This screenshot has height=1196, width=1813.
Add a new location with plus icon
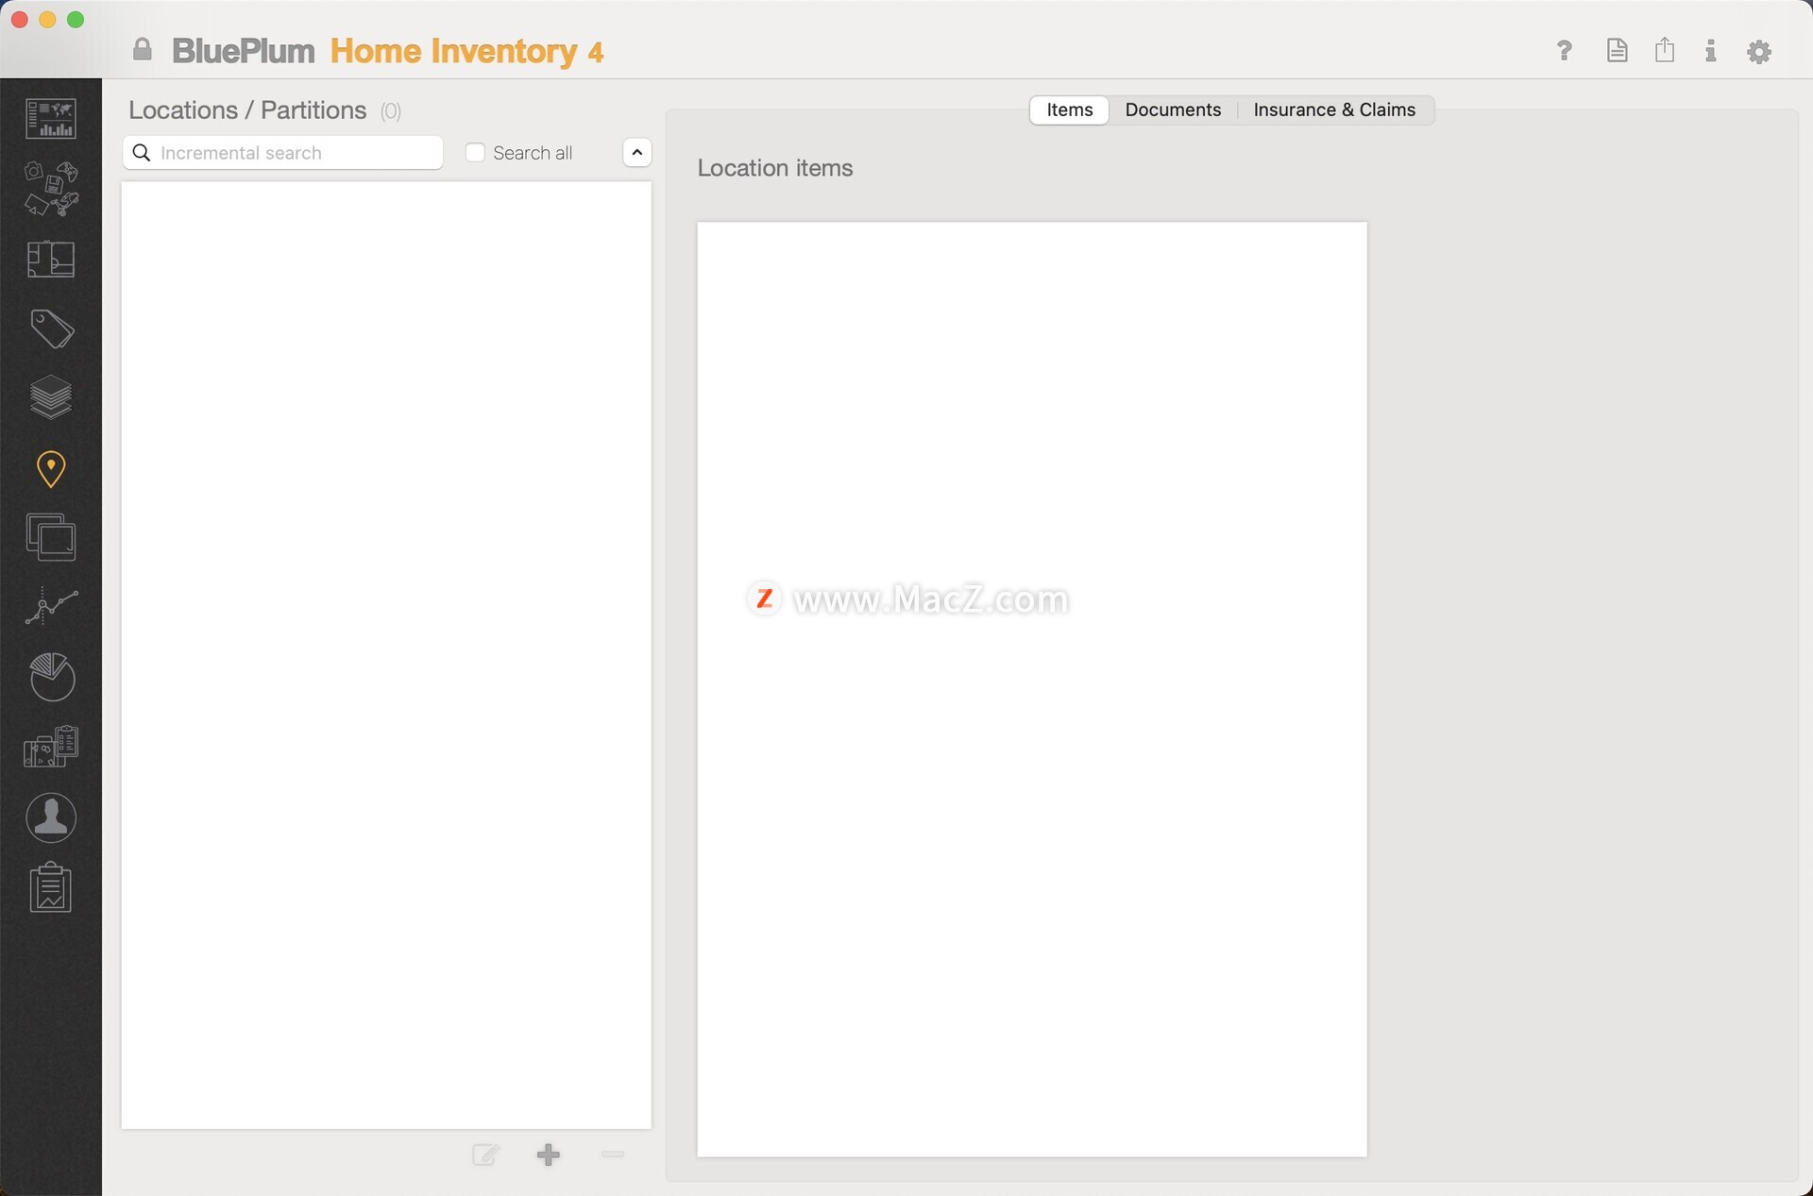click(x=549, y=1154)
